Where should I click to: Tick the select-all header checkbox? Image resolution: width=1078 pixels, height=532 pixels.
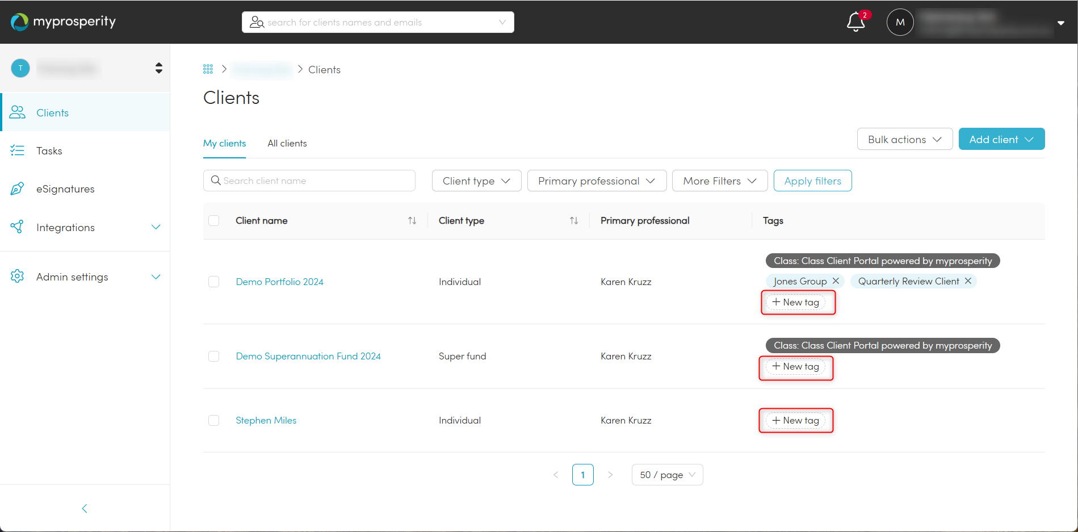click(x=214, y=220)
